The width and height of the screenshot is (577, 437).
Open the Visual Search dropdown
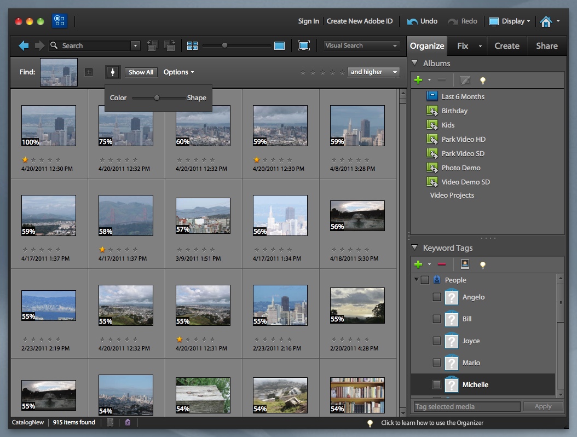point(361,46)
